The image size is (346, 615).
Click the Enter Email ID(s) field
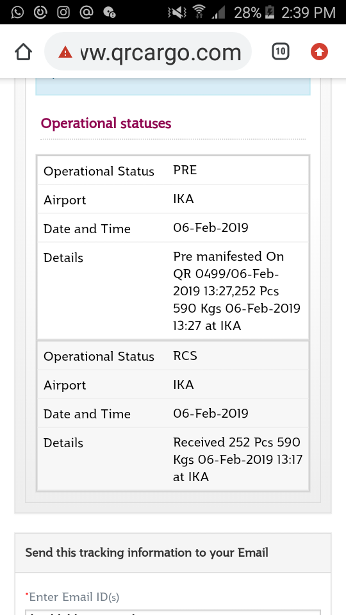(x=173, y=612)
